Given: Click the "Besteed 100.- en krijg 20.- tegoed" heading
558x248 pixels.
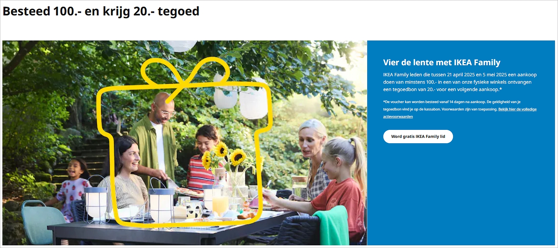Looking at the screenshot, I should coord(101,11).
